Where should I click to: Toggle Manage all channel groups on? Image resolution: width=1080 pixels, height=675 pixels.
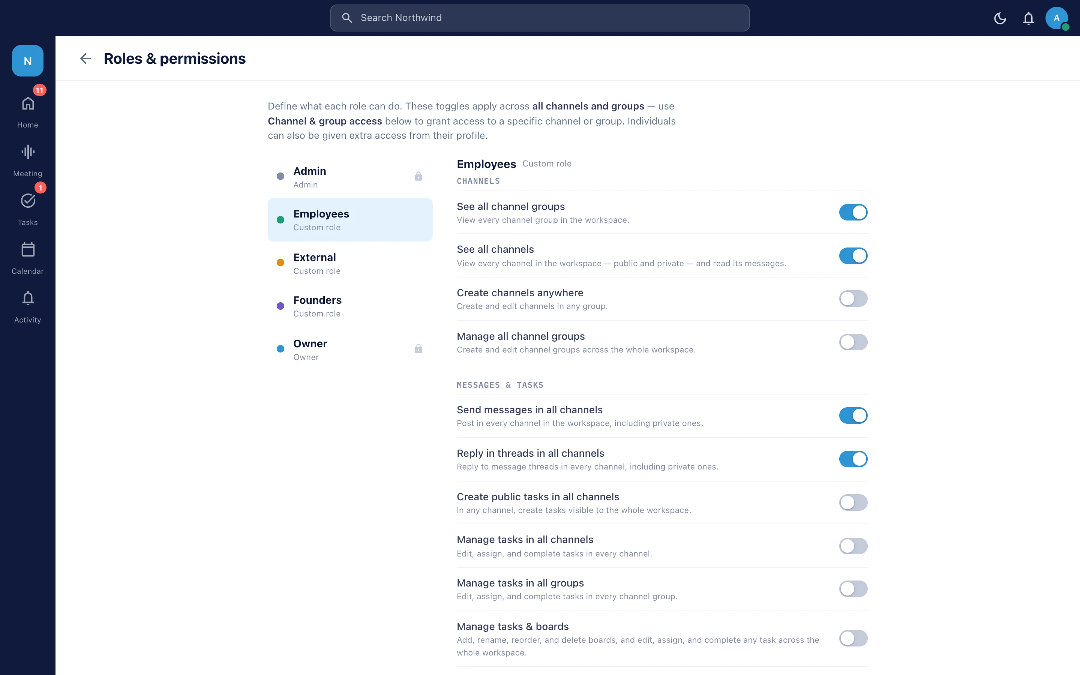pos(853,342)
